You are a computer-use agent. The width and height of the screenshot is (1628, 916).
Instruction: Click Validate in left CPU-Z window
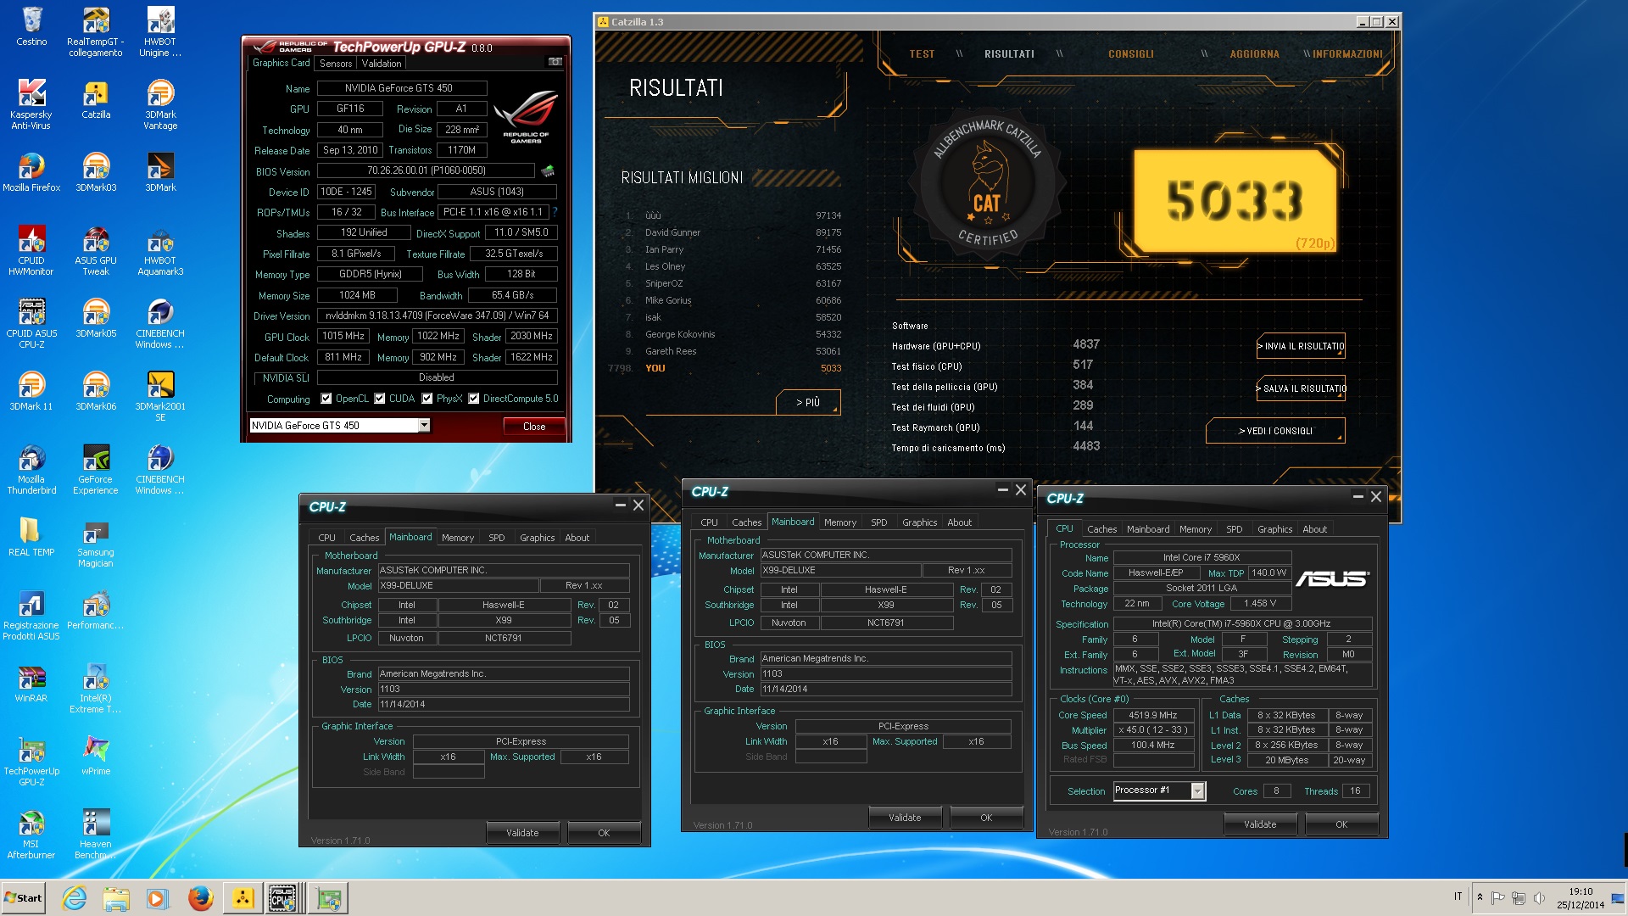tap(522, 833)
